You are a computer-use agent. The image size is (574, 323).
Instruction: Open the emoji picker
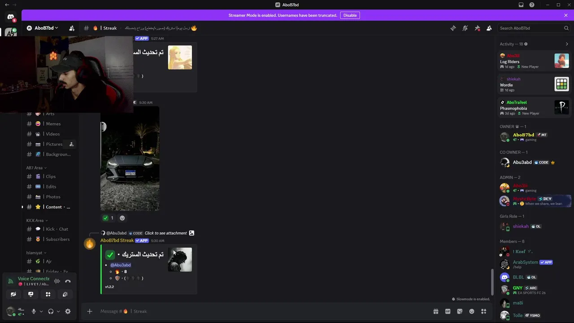pos(472,311)
